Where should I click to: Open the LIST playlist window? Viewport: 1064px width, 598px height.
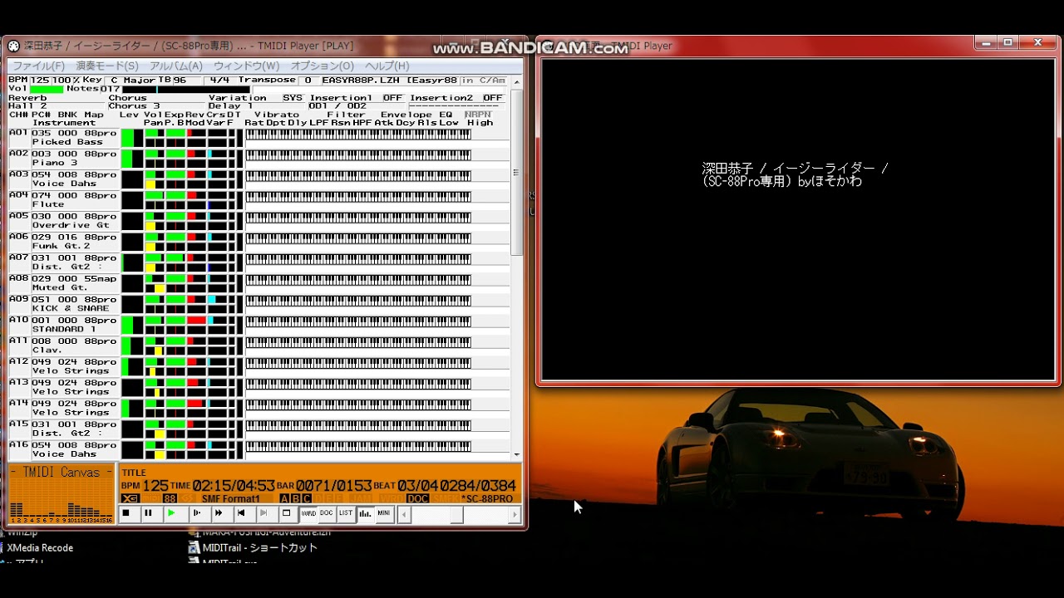point(346,513)
